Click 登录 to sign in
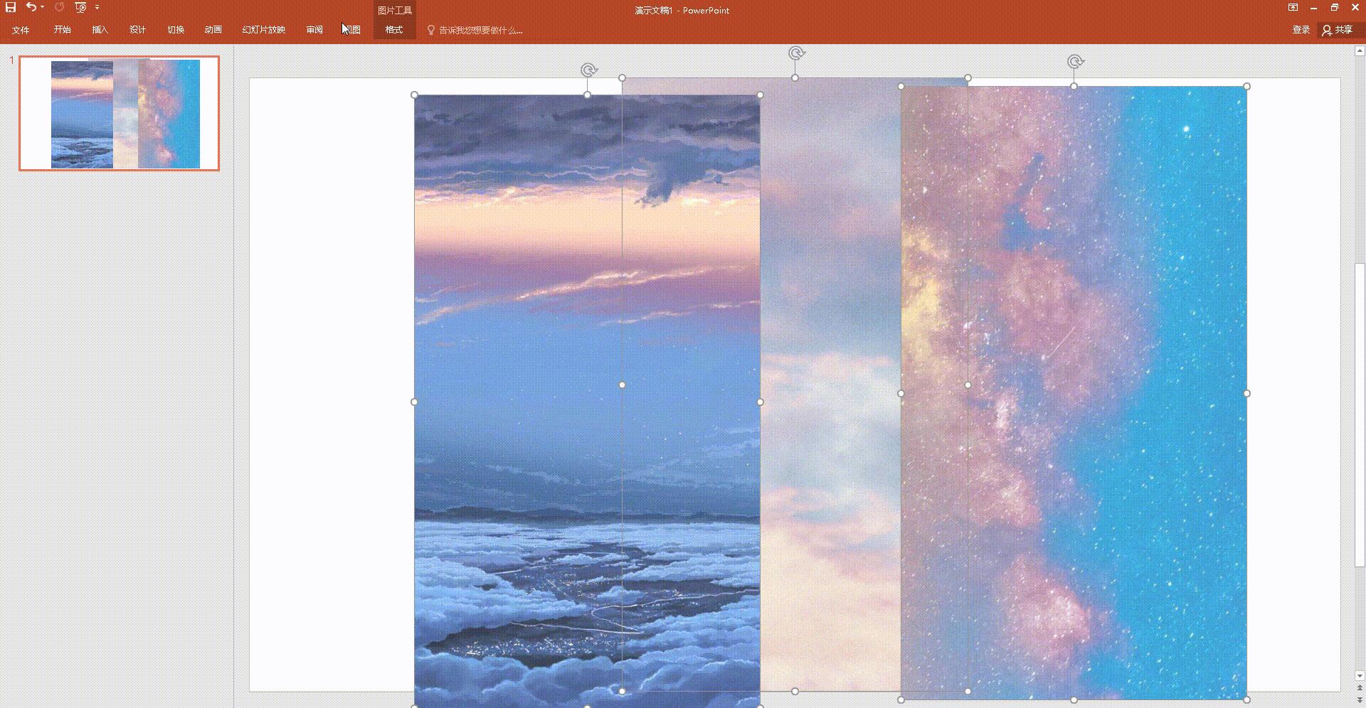The height and width of the screenshot is (708, 1366). click(x=1301, y=30)
